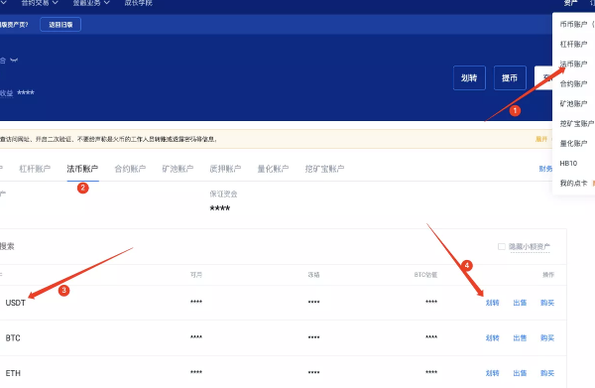Select the ETH coin name
595x388 pixels.
(13, 373)
